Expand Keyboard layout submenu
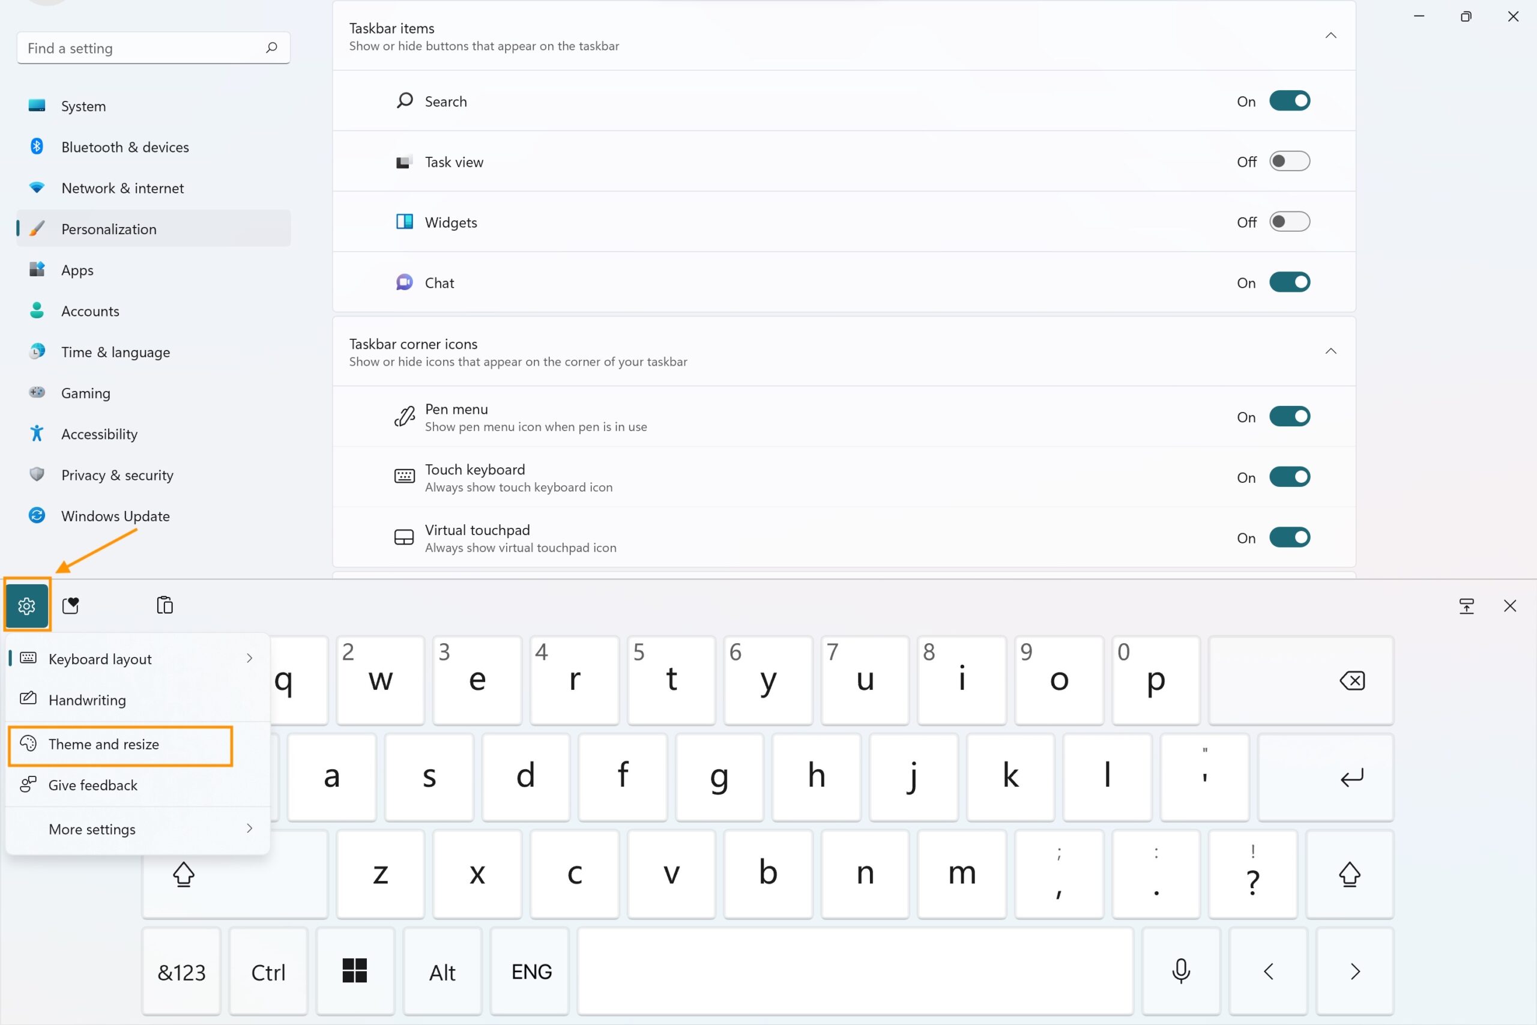This screenshot has height=1025, width=1537. (x=137, y=658)
